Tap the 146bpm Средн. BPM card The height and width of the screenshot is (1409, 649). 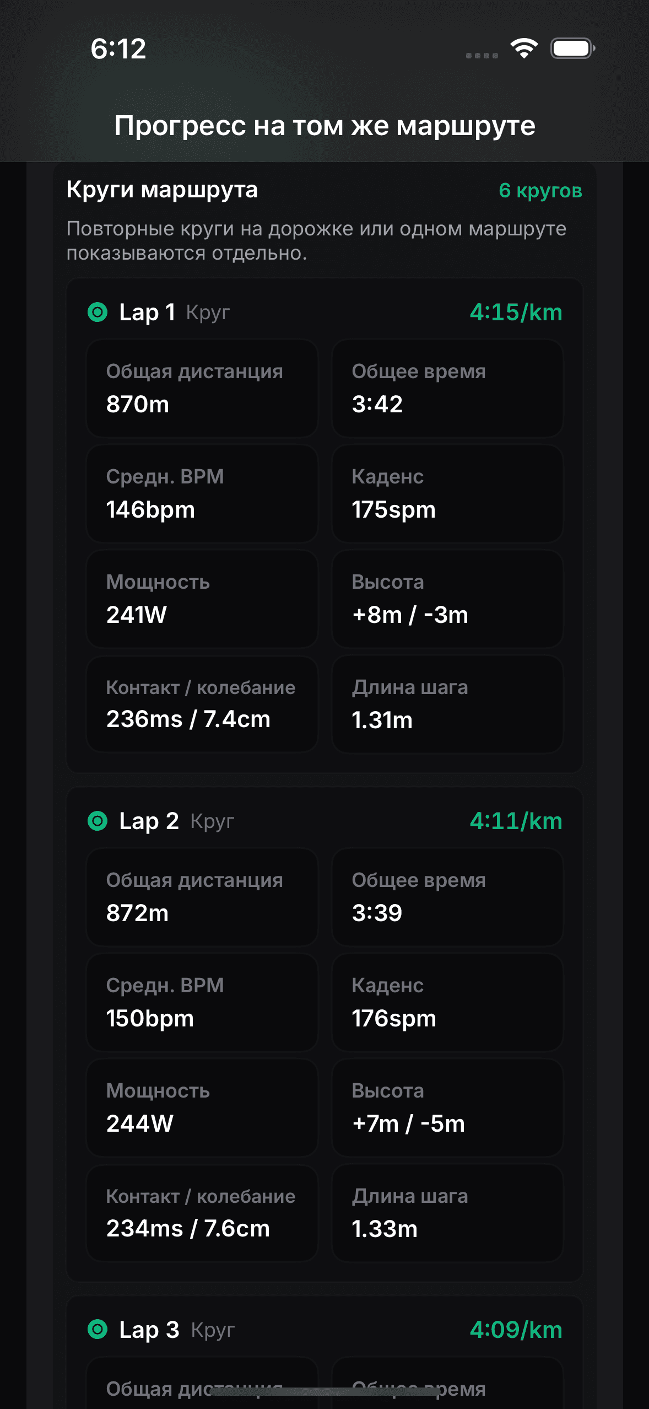(x=202, y=493)
